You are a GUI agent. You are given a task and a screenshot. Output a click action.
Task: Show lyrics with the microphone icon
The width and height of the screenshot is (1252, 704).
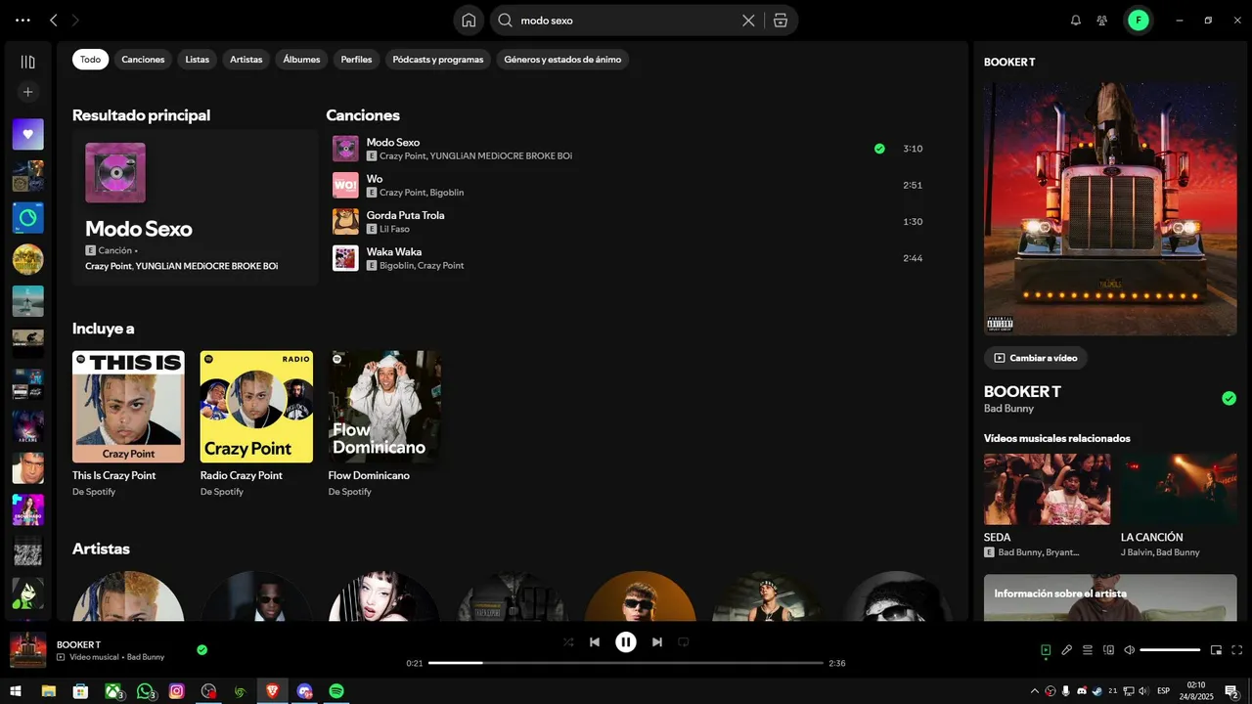click(1067, 650)
